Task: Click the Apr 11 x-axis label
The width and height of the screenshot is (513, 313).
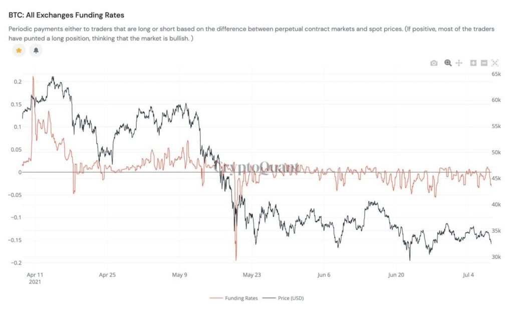Action: [x=34, y=274]
